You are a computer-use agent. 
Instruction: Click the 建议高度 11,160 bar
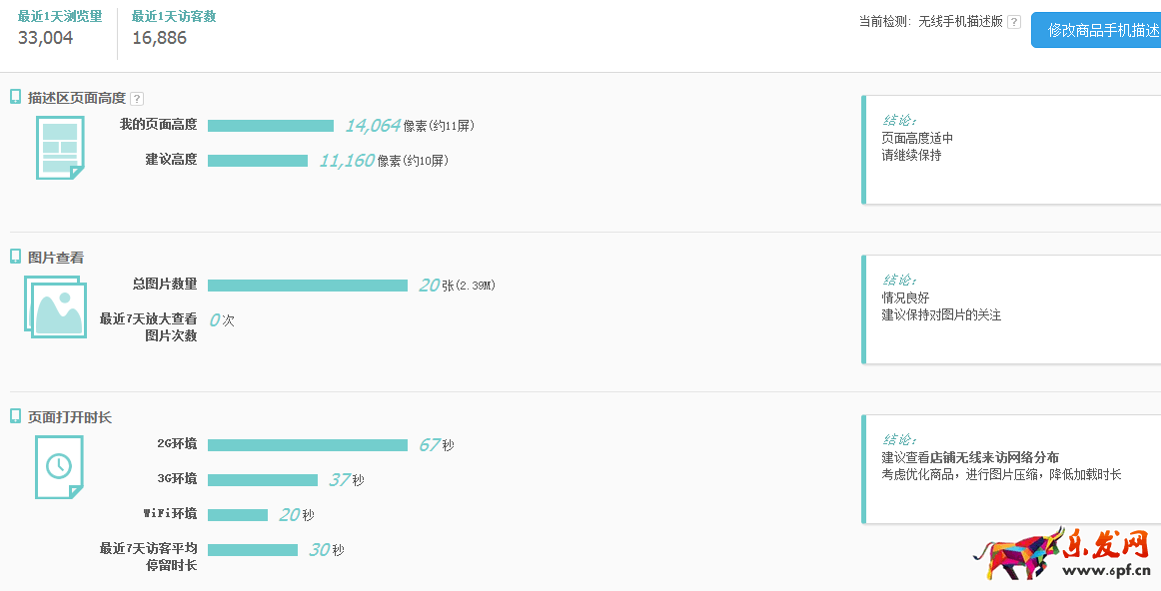tap(258, 161)
